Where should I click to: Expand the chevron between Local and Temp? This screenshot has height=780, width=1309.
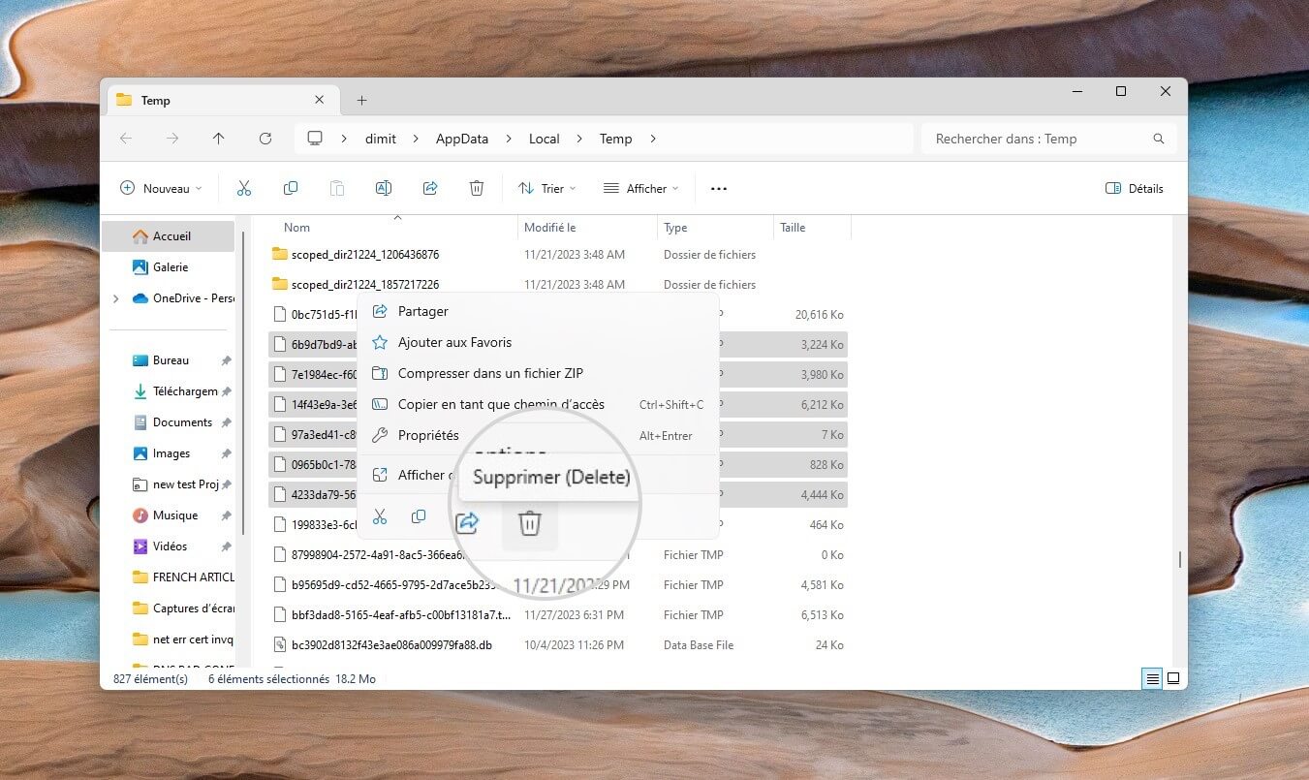[x=579, y=139]
